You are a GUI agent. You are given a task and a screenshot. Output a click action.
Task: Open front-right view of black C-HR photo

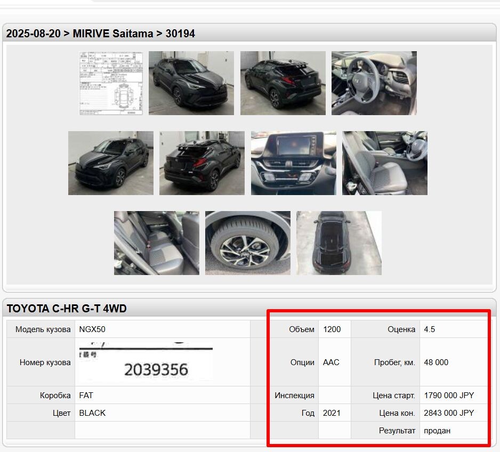191,83
